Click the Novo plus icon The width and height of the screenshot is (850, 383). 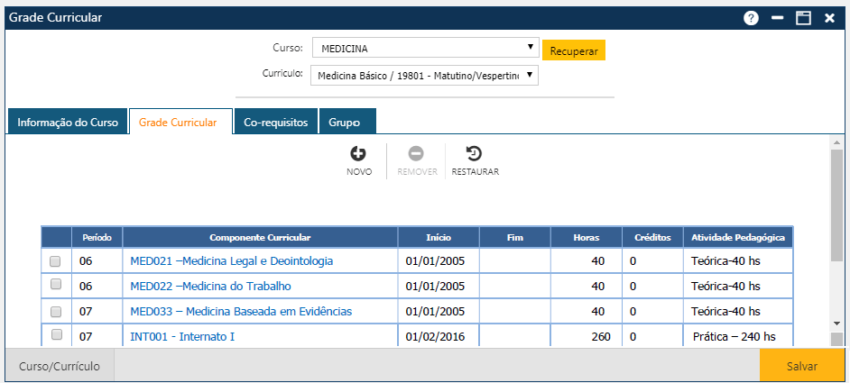[x=358, y=154]
